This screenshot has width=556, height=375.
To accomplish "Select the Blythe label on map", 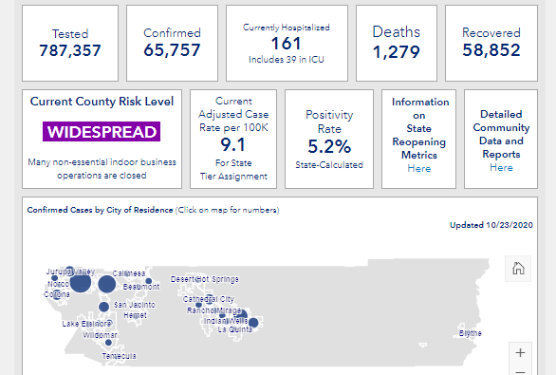I will click(x=471, y=333).
